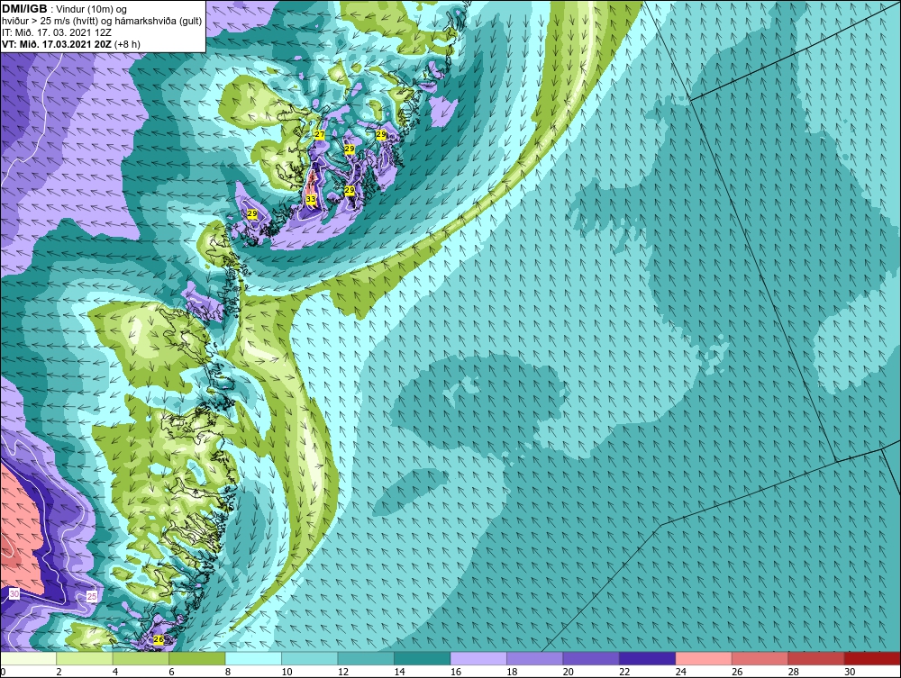Viewport: 901px width, 678px height.
Task: Click the scale value 28
Action: point(794,672)
